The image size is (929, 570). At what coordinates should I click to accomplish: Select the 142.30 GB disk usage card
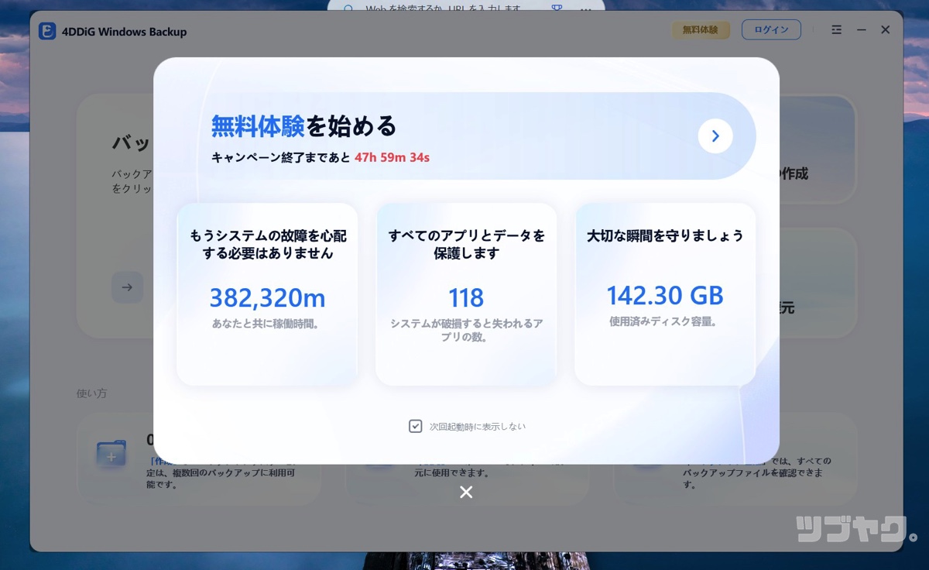(664, 294)
